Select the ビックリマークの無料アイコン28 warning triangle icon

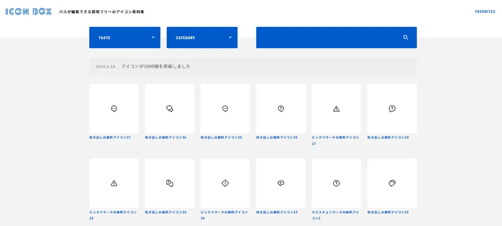[x=114, y=183]
